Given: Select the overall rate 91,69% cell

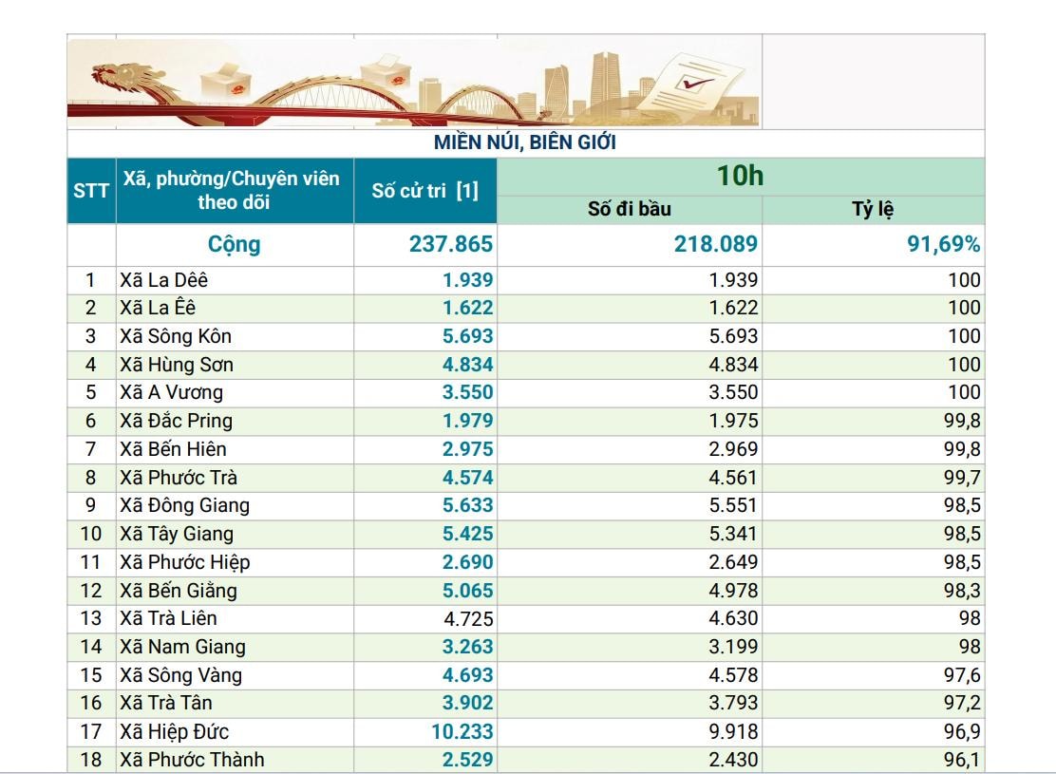Looking at the screenshot, I should tap(941, 244).
